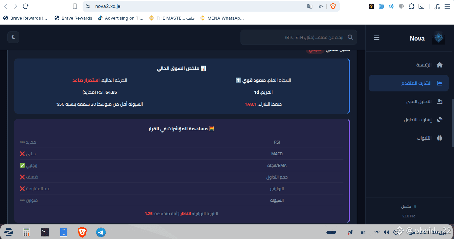This screenshot has height=239, width=454.
Task: Open the Brave Rewards I... bookmark
Action: [x=25, y=18]
